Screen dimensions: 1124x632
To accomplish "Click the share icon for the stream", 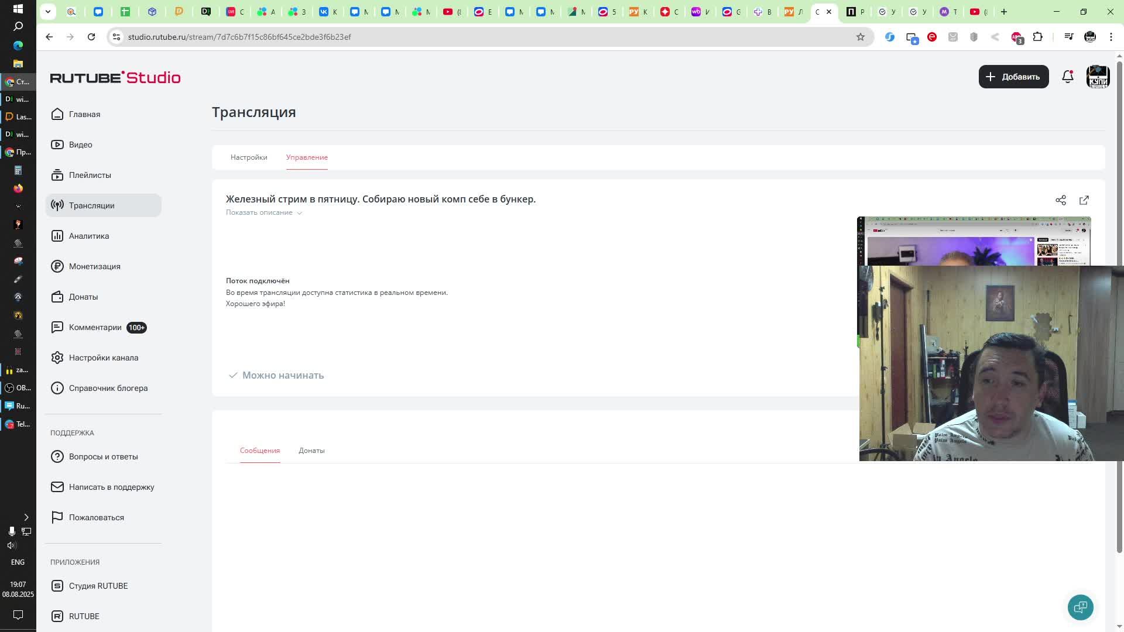I will [x=1060, y=200].
